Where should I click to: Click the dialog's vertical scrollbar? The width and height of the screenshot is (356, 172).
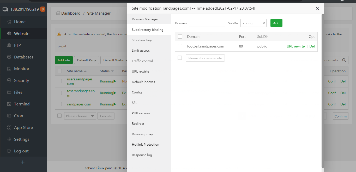click(x=323, y=89)
